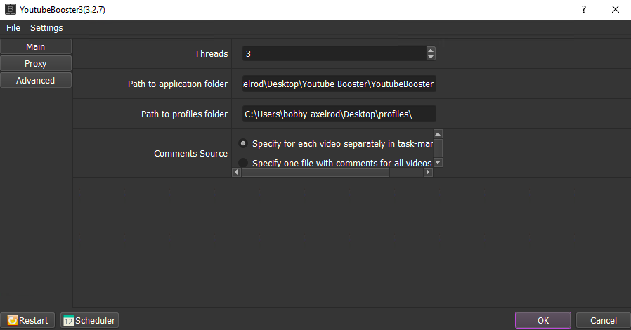This screenshot has width=631, height=330.
Task: Open the Scheduler
Action: pyautogui.click(x=89, y=320)
